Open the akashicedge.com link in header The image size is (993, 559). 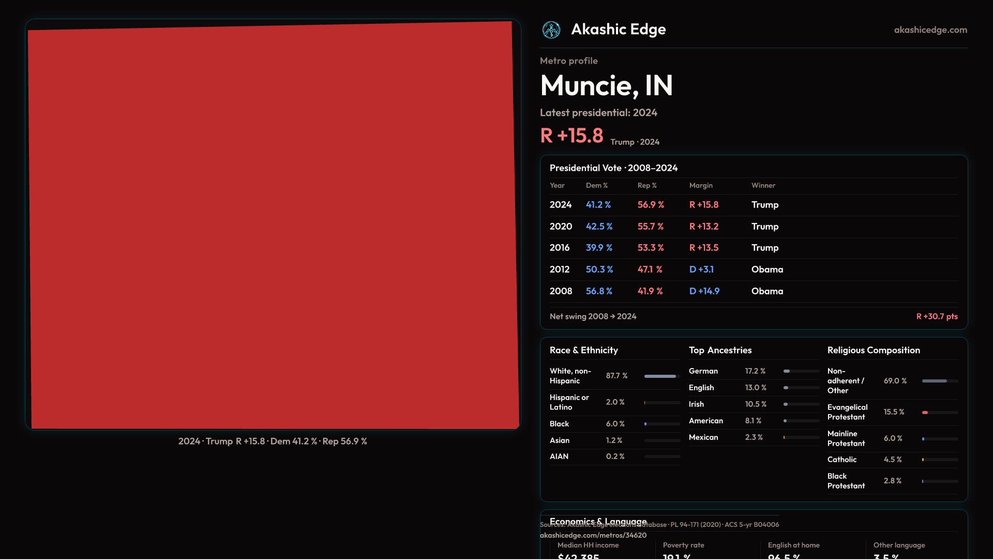[x=930, y=30]
